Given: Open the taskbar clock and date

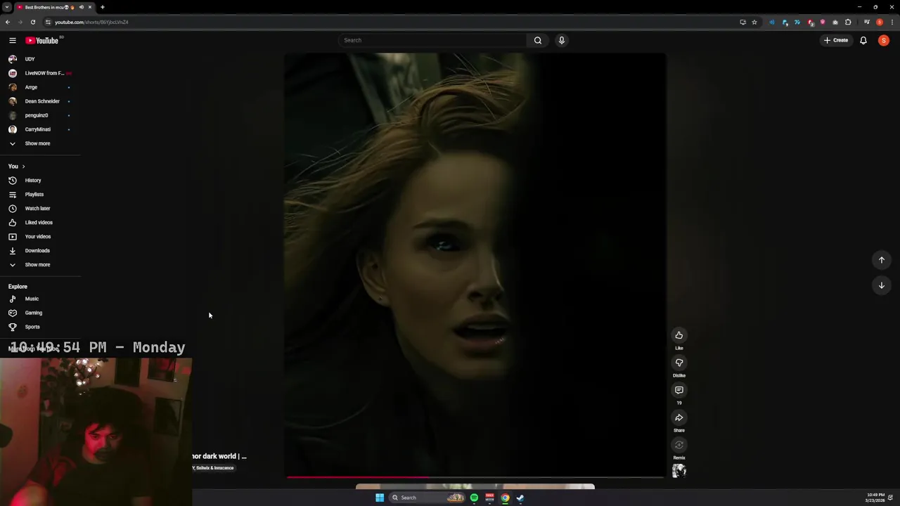Looking at the screenshot, I should pyautogui.click(x=875, y=498).
